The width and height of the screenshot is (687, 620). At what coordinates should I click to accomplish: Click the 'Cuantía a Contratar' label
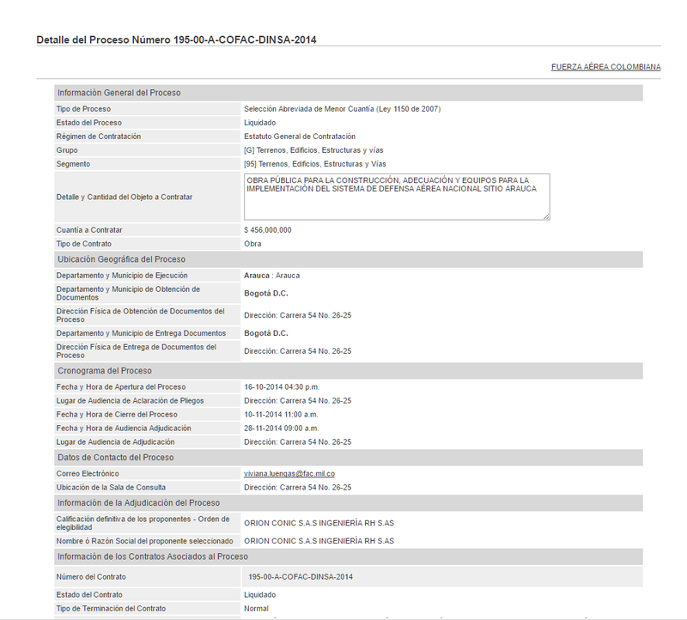click(89, 230)
